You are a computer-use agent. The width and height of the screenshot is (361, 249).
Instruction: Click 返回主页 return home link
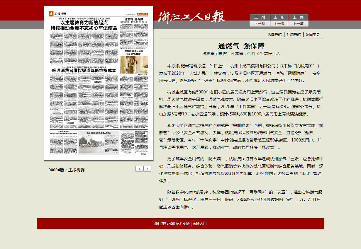click(313, 34)
